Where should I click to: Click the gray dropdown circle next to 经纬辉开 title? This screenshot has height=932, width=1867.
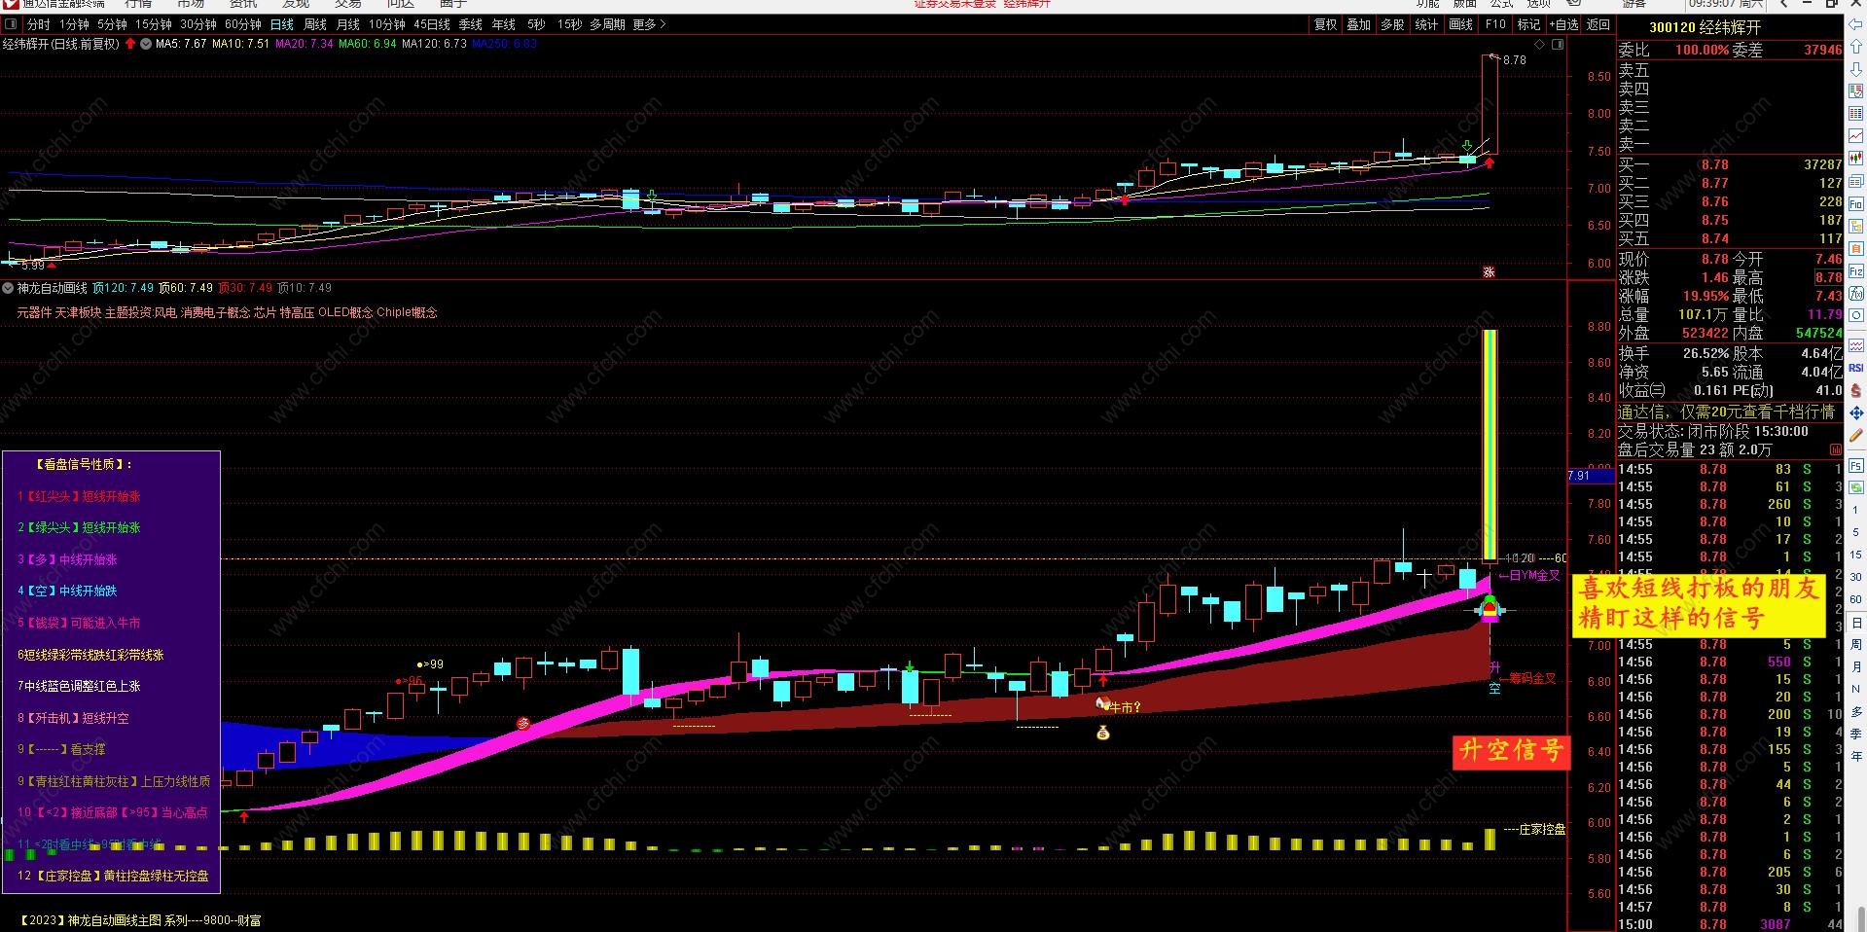[x=146, y=44]
